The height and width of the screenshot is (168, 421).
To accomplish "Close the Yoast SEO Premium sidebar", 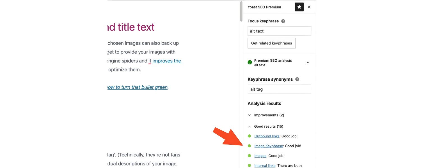I will point(309,7).
